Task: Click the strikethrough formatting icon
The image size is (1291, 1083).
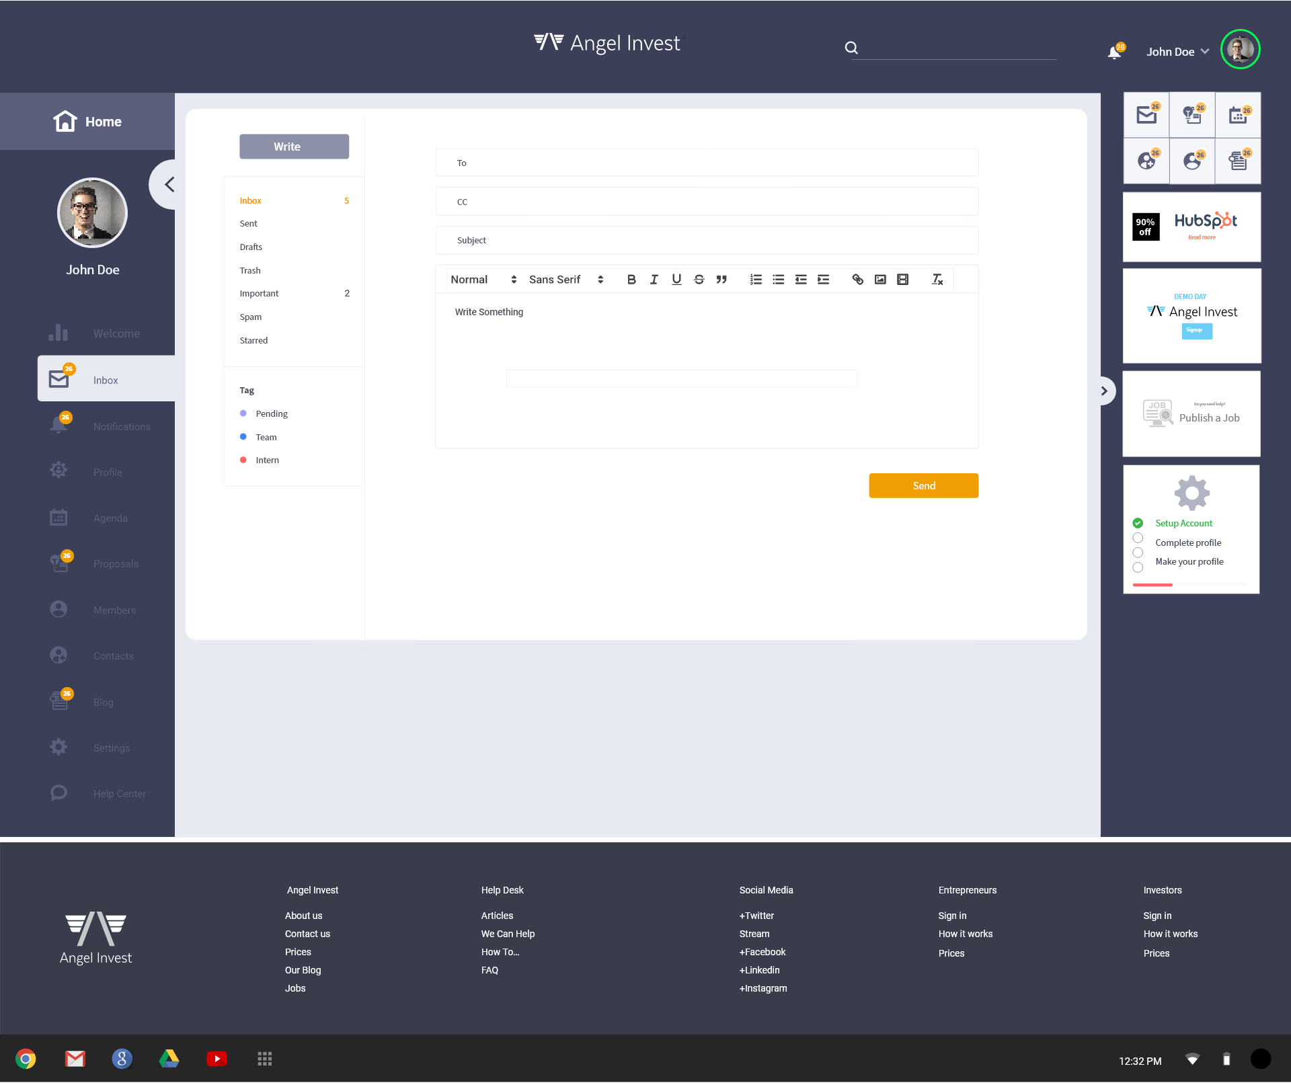Action: point(699,280)
